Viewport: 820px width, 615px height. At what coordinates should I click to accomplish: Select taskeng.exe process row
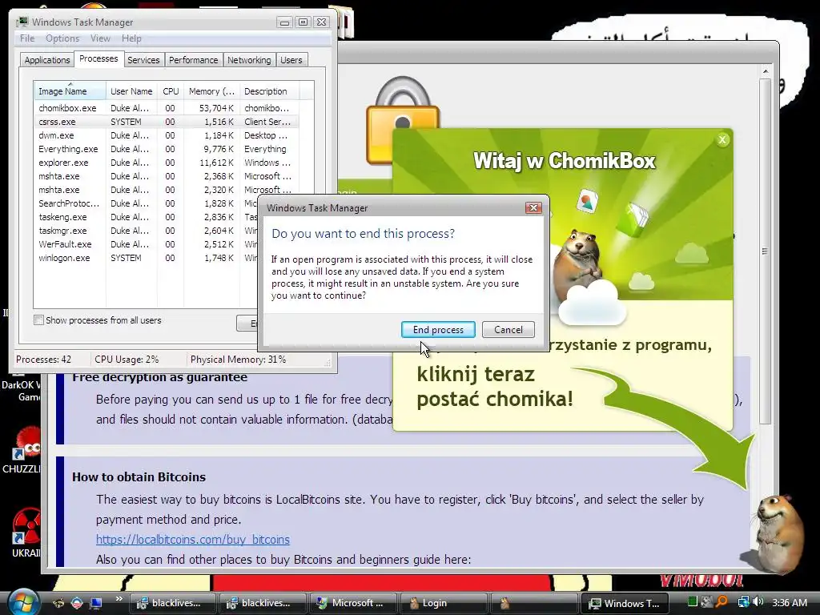pyautogui.click(x=147, y=217)
